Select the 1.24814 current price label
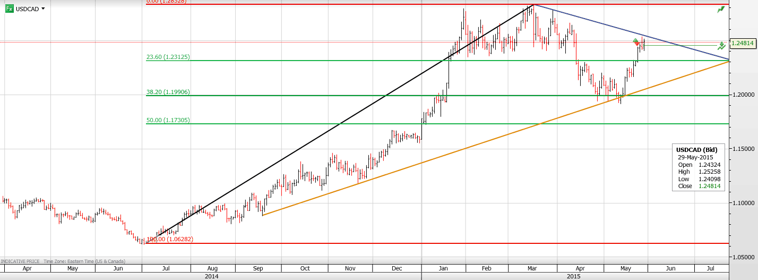This screenshot has height=280, width=758. tap(743, 44)
